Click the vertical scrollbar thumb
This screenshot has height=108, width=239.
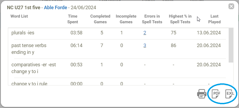pyautogui.click(x=231, y=45)
